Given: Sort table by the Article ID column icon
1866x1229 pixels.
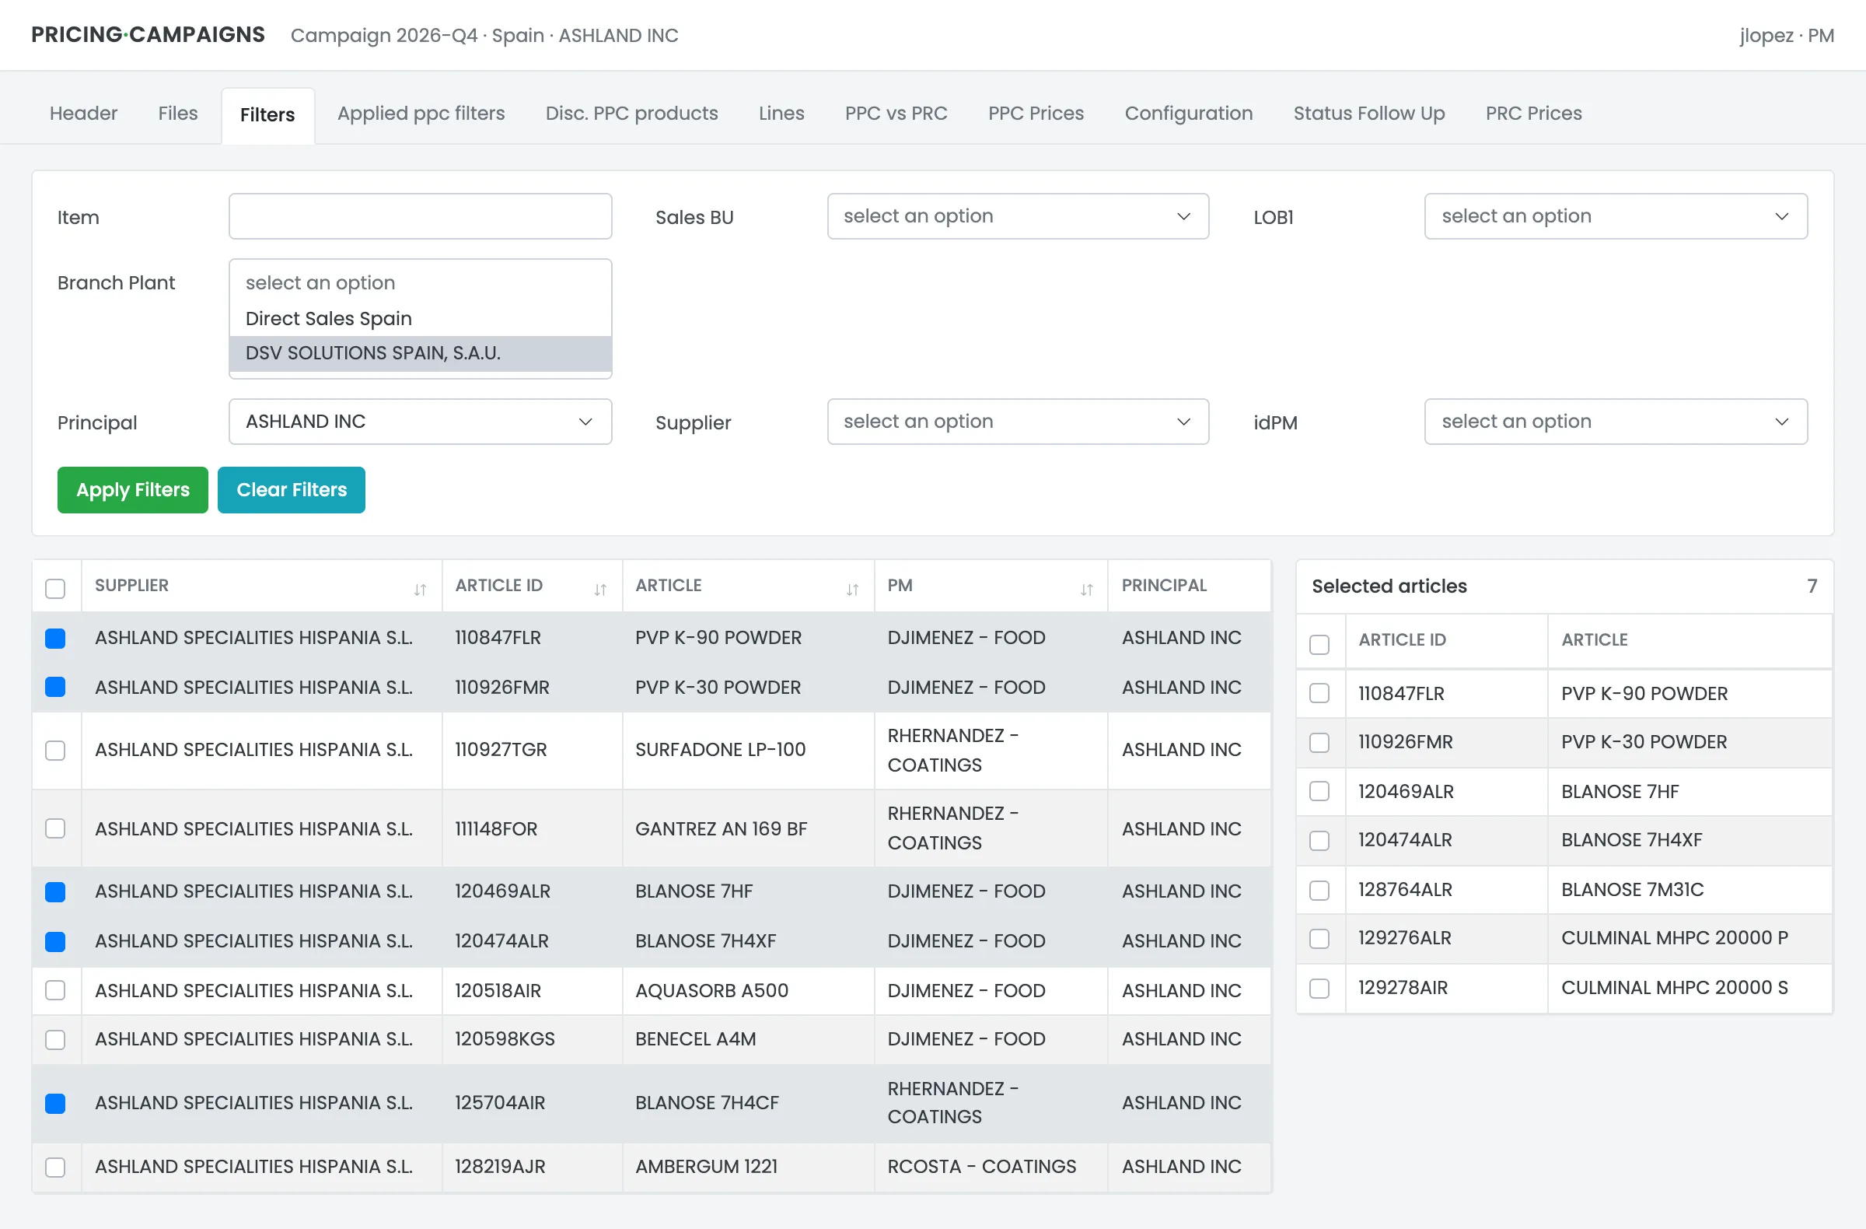Looking at the screenshot, I should (x=600, y=590).
